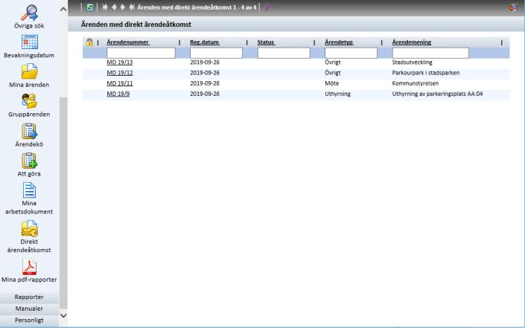Screen dimensions: 525x328
Task: Click 'Övrigt' in the MD 19/13 row
Action: point(332,62)
